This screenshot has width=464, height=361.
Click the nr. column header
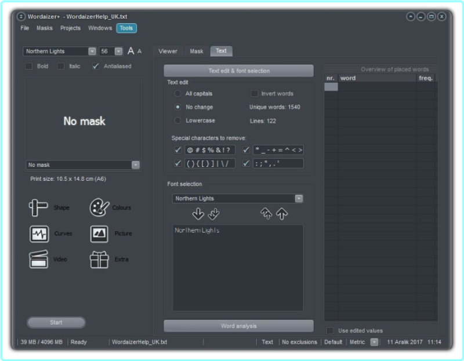[x=331, y=78]
